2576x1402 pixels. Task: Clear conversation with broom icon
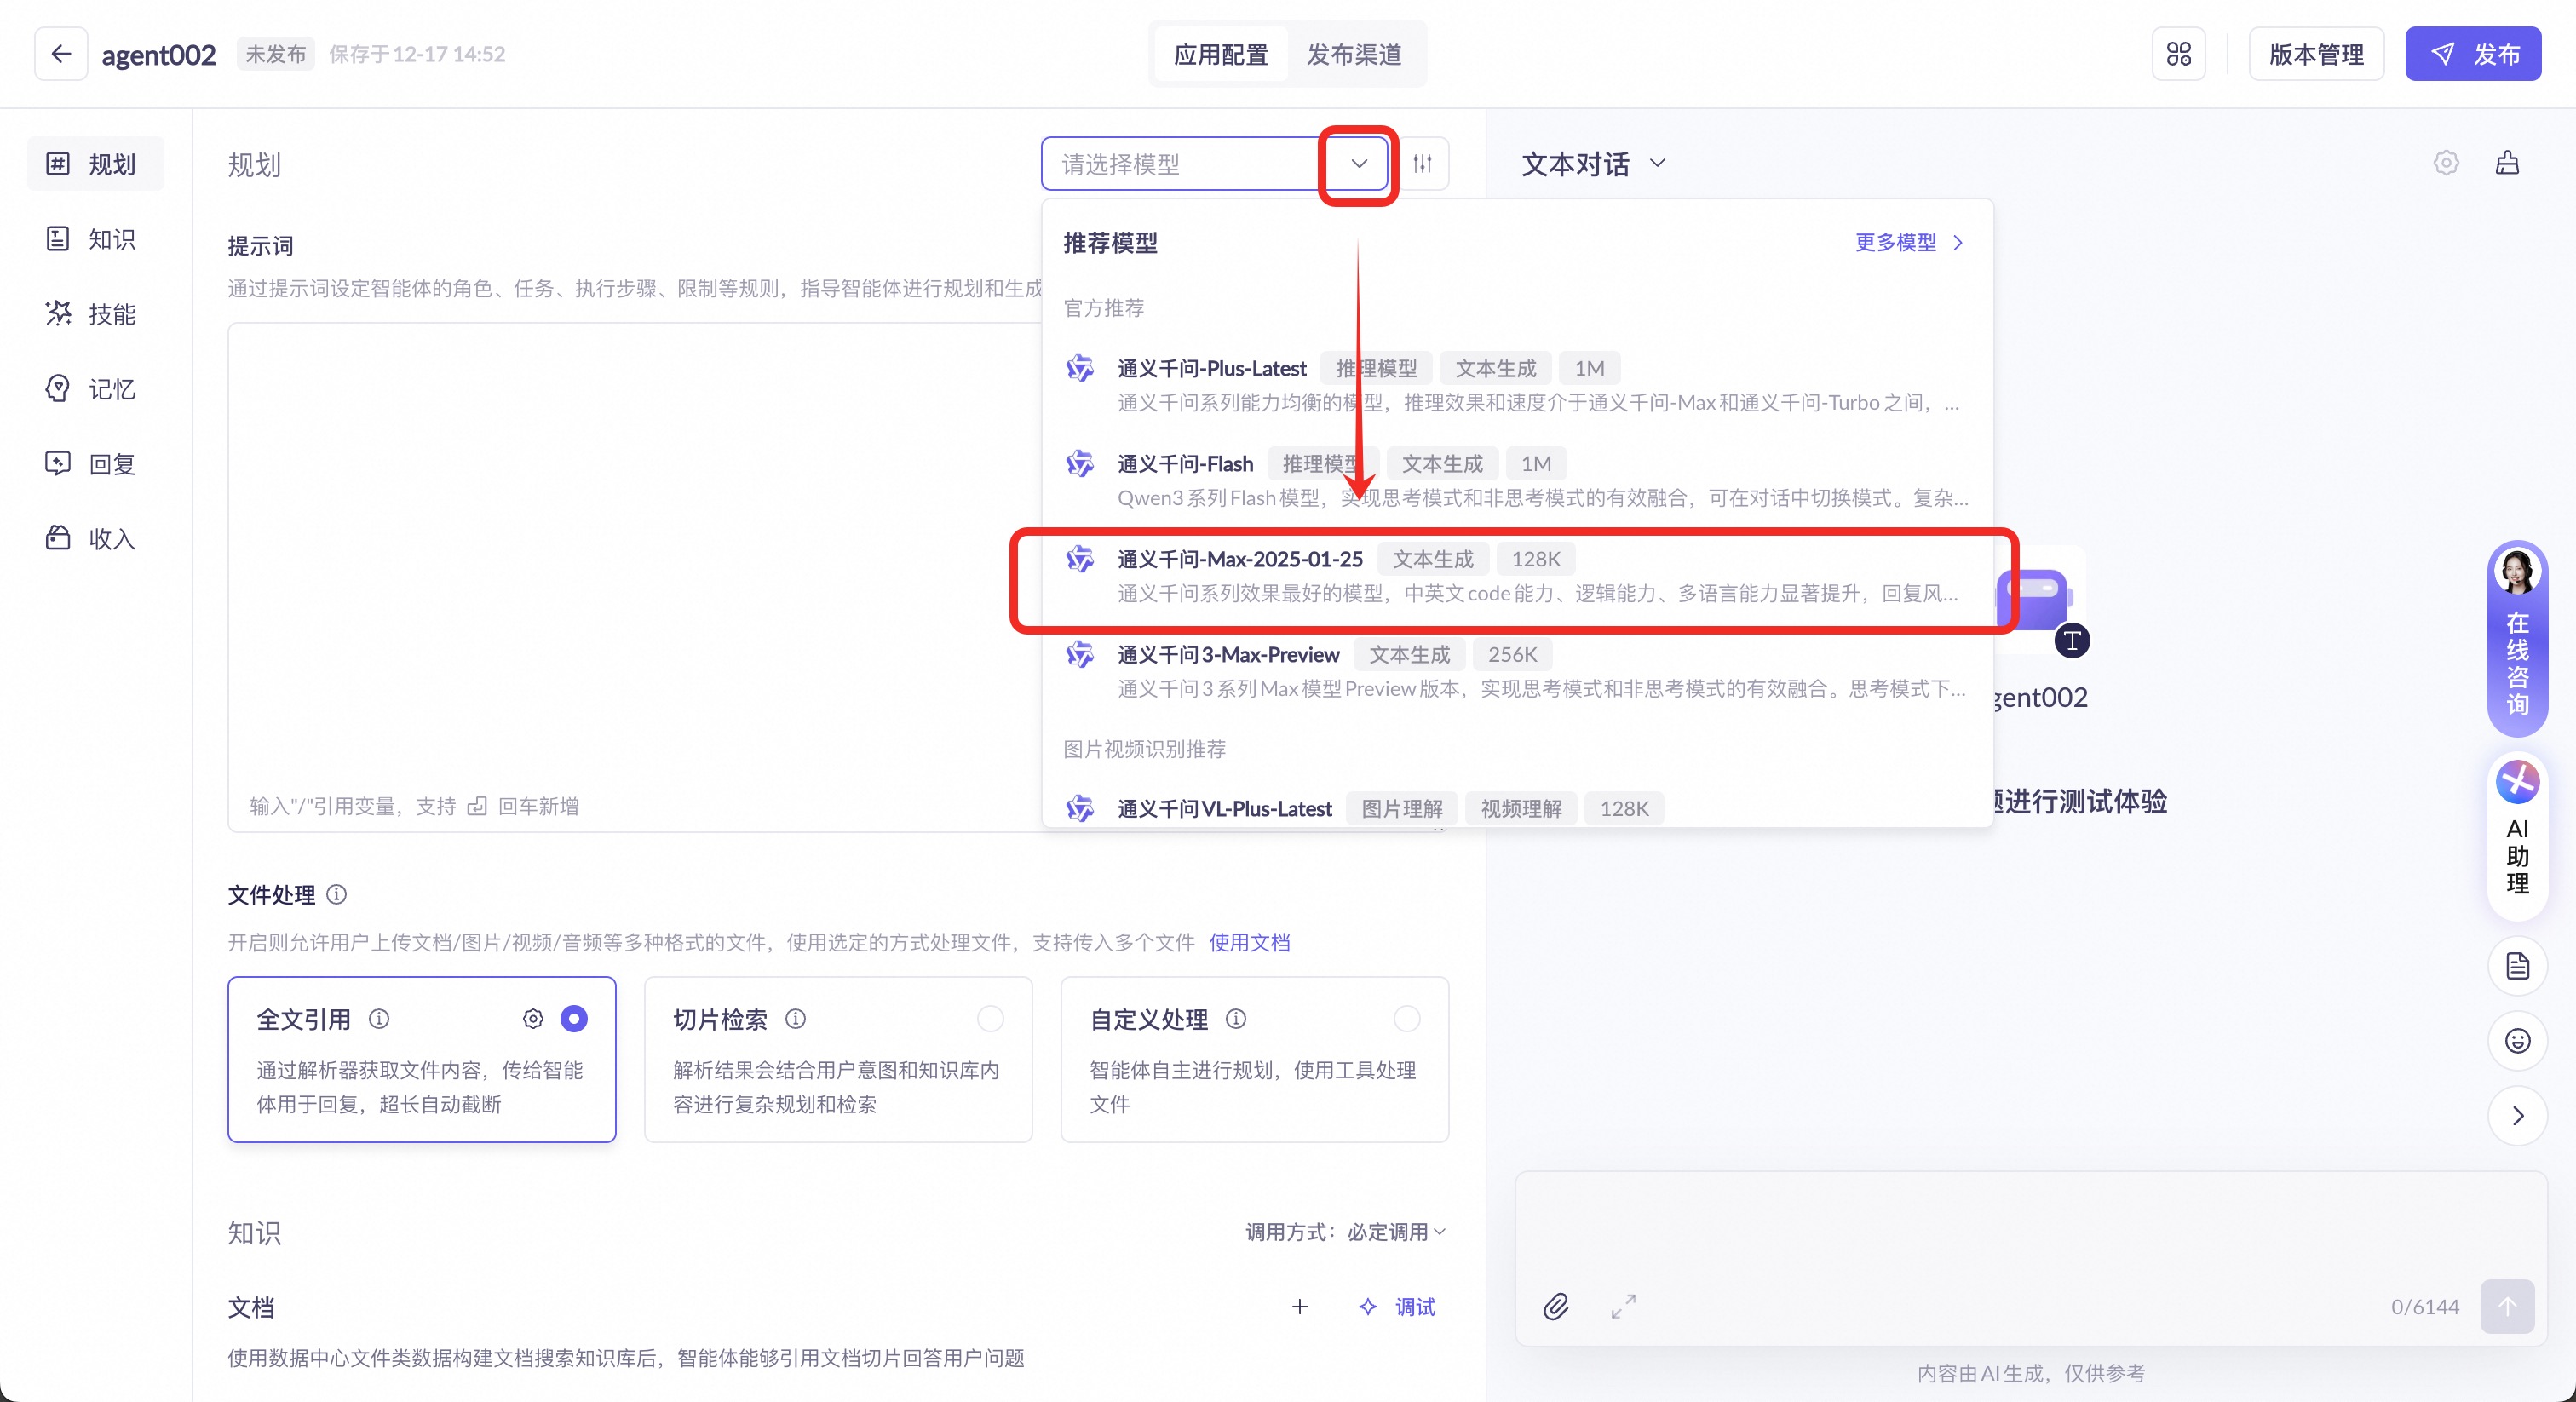click(2507, 163)
